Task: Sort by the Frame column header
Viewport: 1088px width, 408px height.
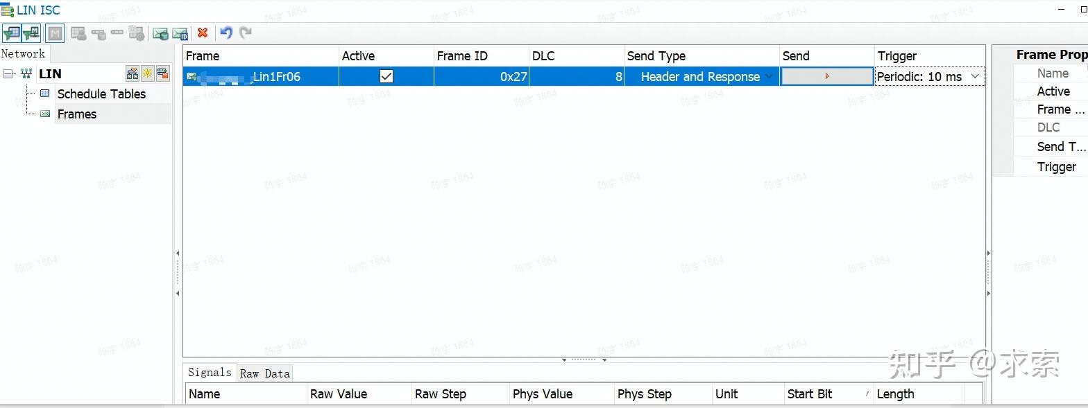Action: pos(261,56)
